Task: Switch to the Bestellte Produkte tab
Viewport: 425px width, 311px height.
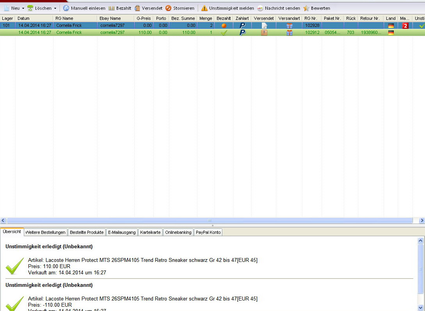Action: (x=87, y=232)
